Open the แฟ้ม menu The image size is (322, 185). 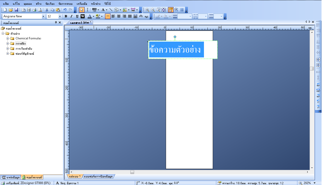click(6, 4)
